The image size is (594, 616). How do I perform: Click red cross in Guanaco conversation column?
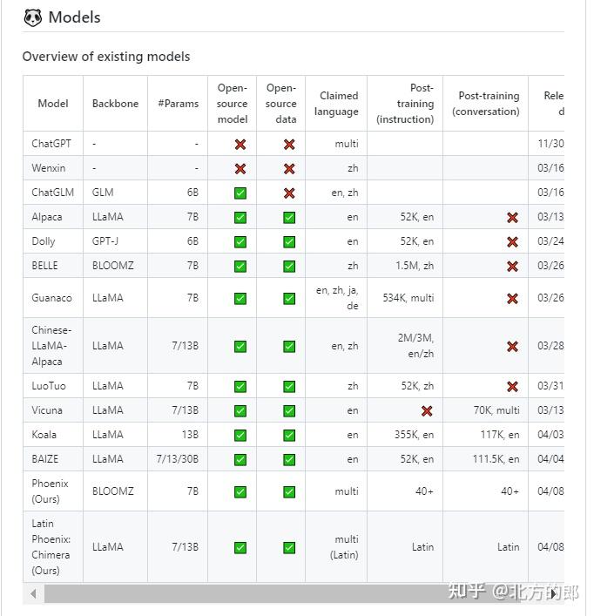512,299
